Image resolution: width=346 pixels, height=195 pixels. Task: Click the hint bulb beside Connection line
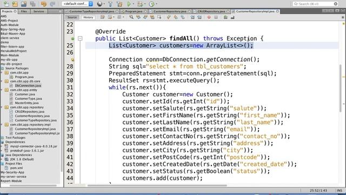point(72,60)
